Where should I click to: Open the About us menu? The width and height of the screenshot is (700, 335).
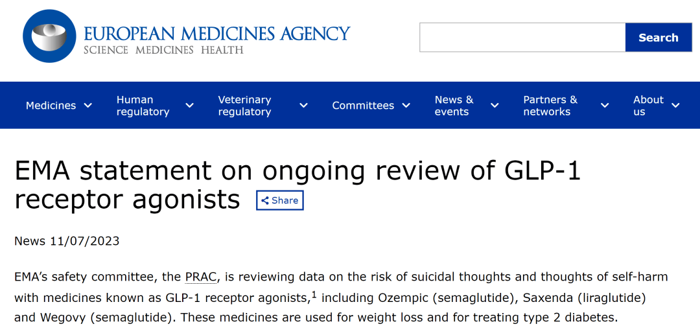[x=648, y=106]
